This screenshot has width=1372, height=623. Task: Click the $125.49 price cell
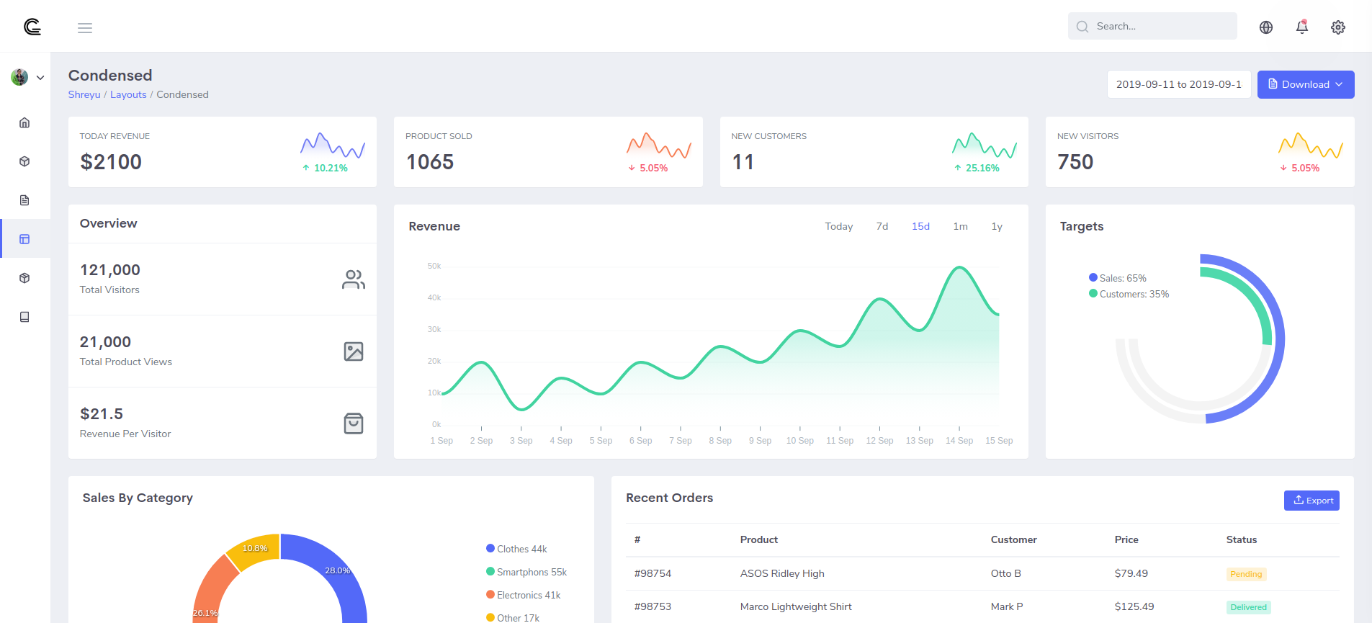point(1134,606)
